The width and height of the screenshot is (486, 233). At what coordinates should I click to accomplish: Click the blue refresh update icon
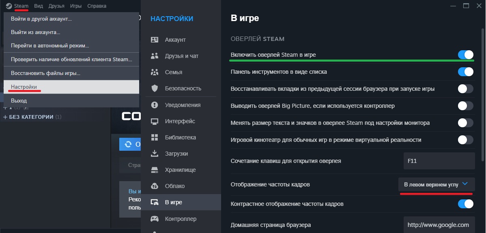[x=128, y=144]
